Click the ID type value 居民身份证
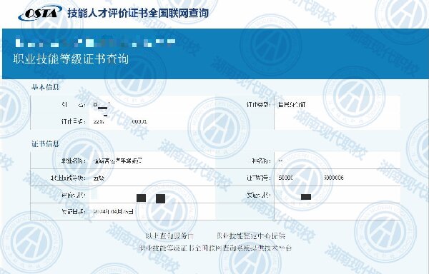The width and height of the screenshot is (429, 274). pyautogui.click(x=292, y=104)
